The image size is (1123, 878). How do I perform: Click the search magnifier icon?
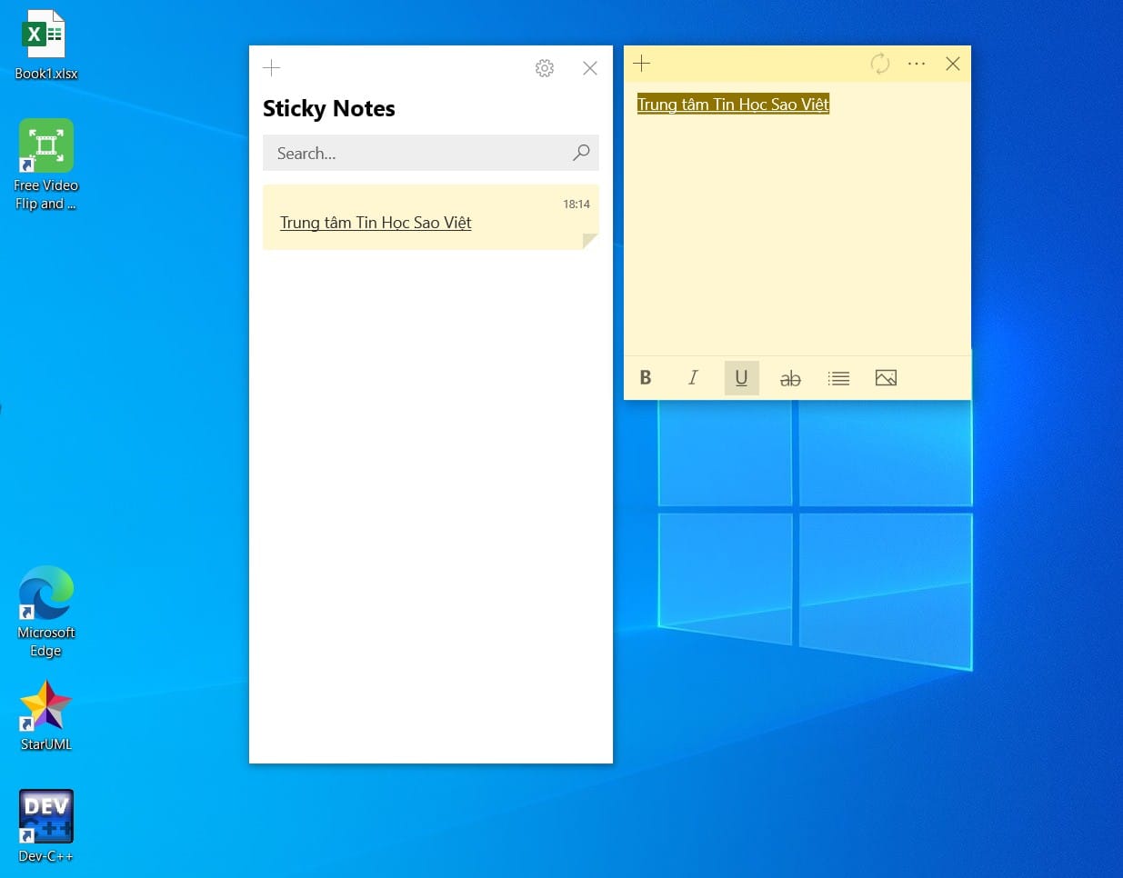581,153
